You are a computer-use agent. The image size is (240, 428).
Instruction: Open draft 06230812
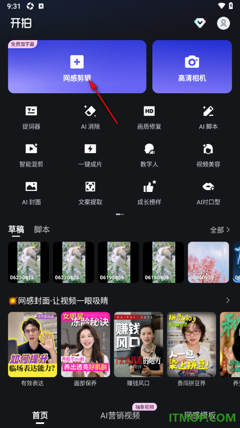click(x=29, y=262)
